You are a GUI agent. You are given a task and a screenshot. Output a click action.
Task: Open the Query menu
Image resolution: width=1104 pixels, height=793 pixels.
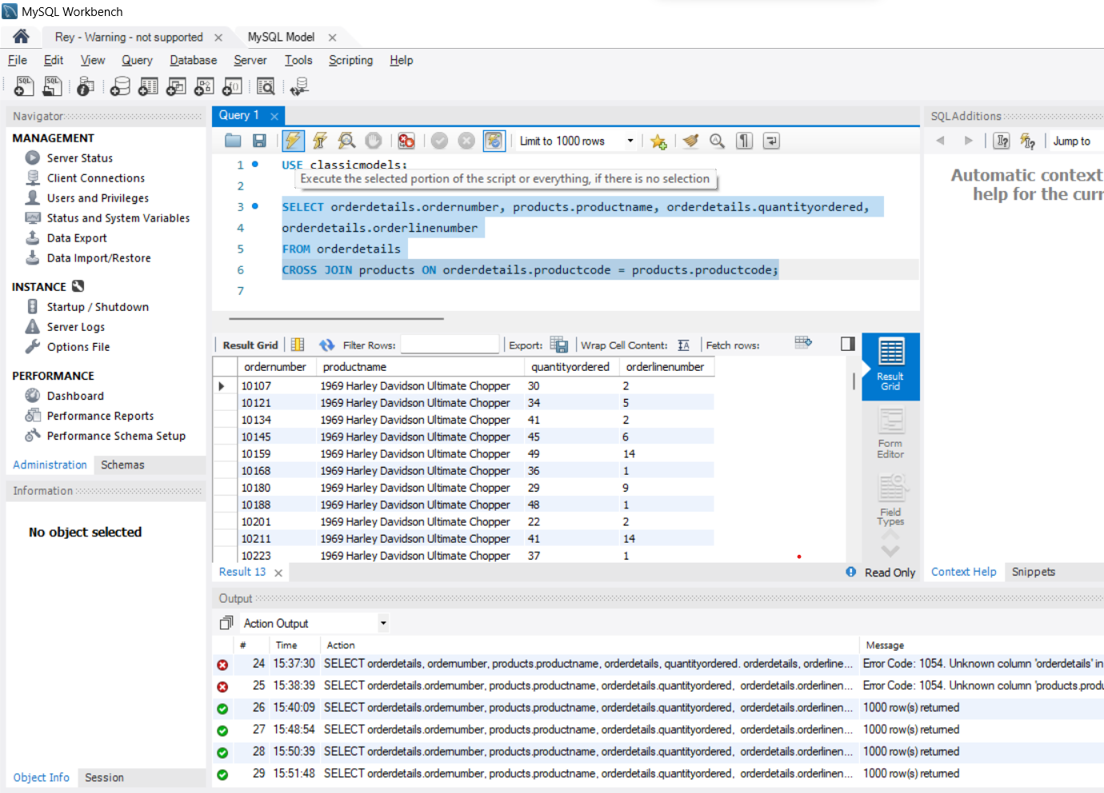137,60
